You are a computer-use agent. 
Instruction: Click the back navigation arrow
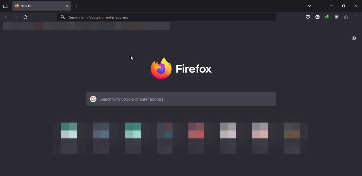[x=6, y=17]
